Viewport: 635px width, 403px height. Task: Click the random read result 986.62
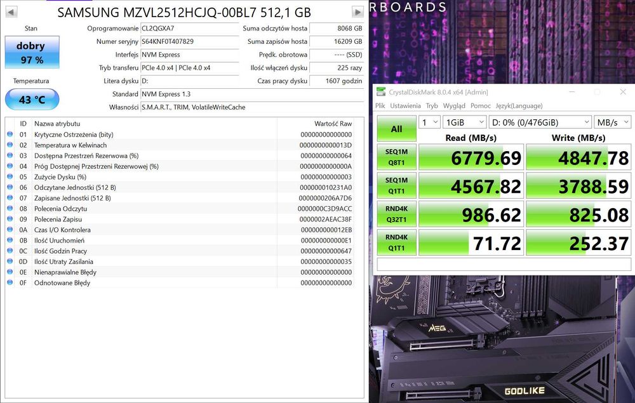click(471, 214)
